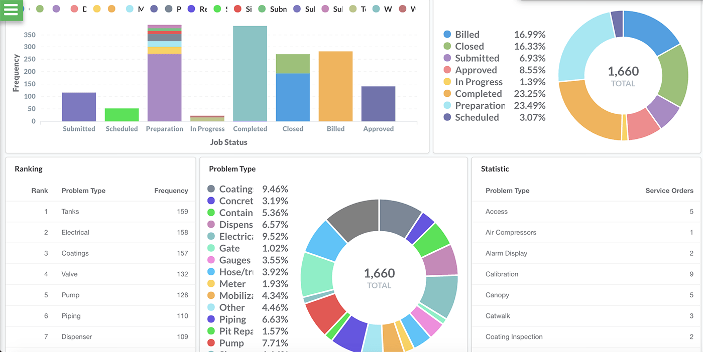Toggle the Gauges legend in Problem Type

coord(235,260)
